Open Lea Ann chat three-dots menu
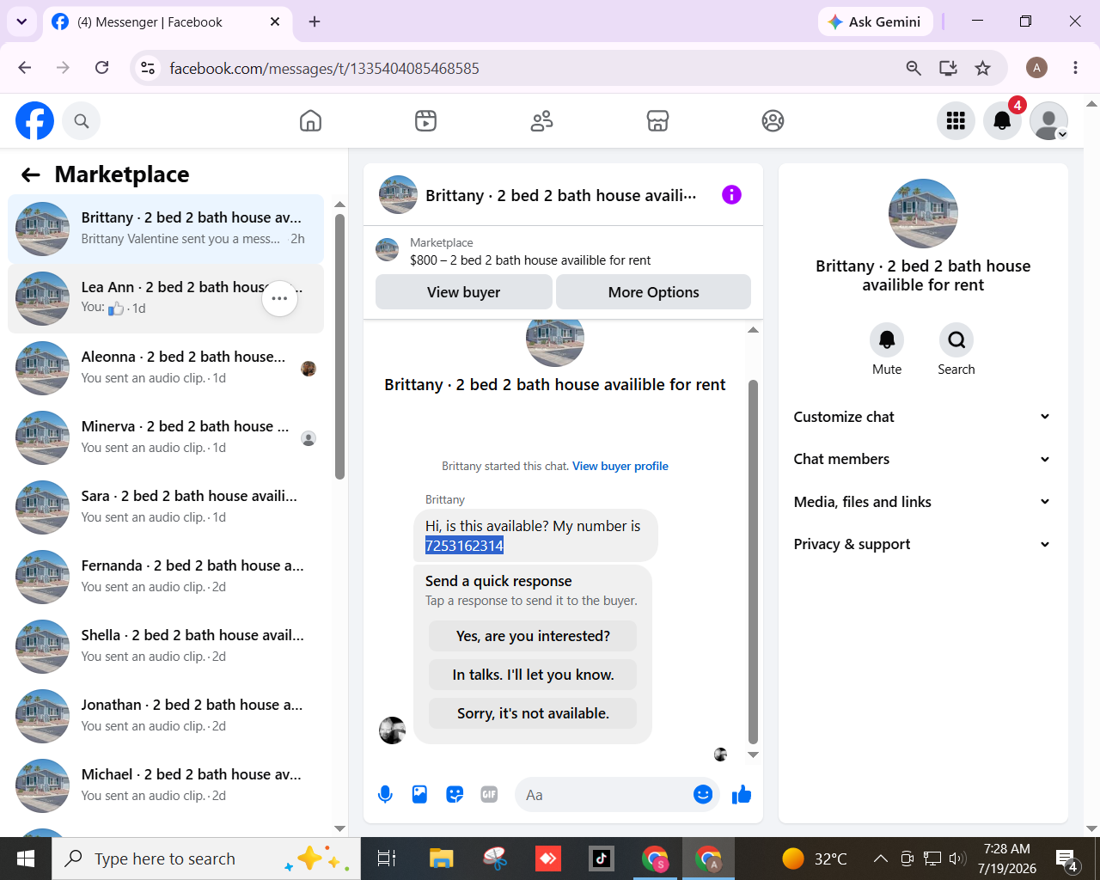This screenshot has height=880, width=1100. click(279, 298)
